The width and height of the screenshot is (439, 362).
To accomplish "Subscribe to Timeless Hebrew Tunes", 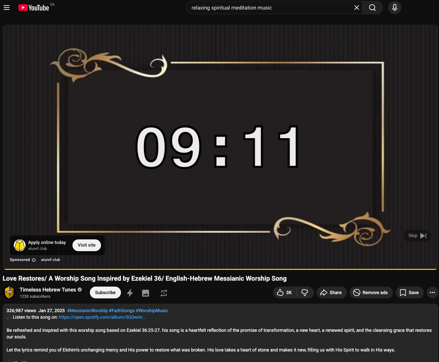I will click(105, 292).
